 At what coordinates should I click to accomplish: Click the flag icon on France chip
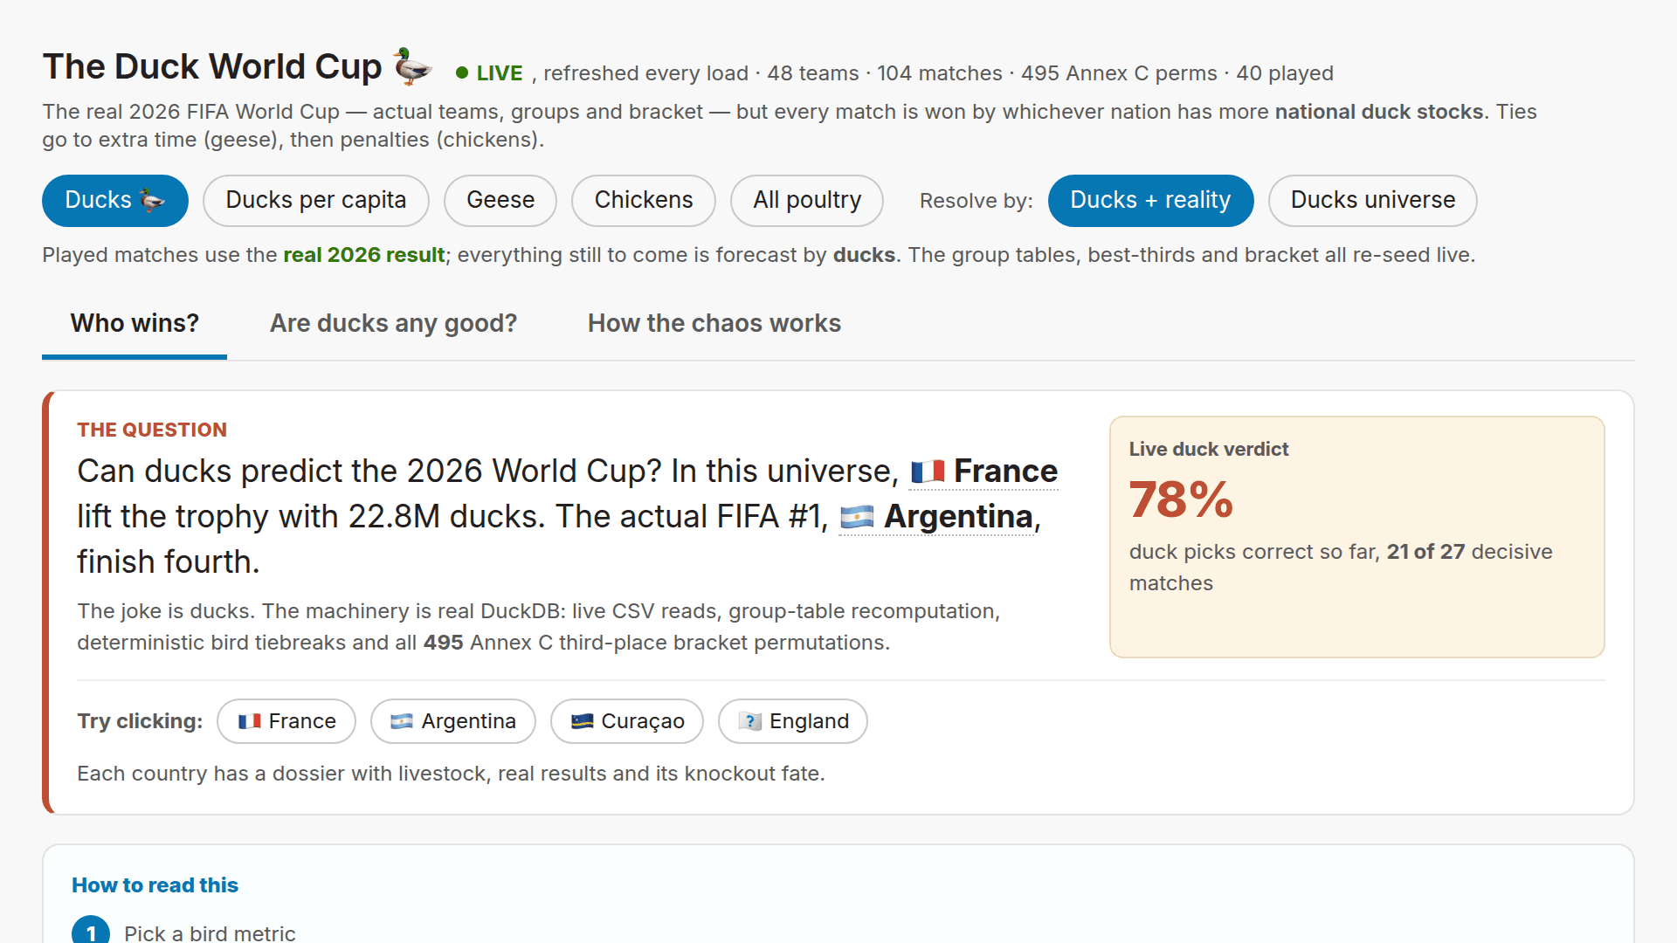[250, 721]
